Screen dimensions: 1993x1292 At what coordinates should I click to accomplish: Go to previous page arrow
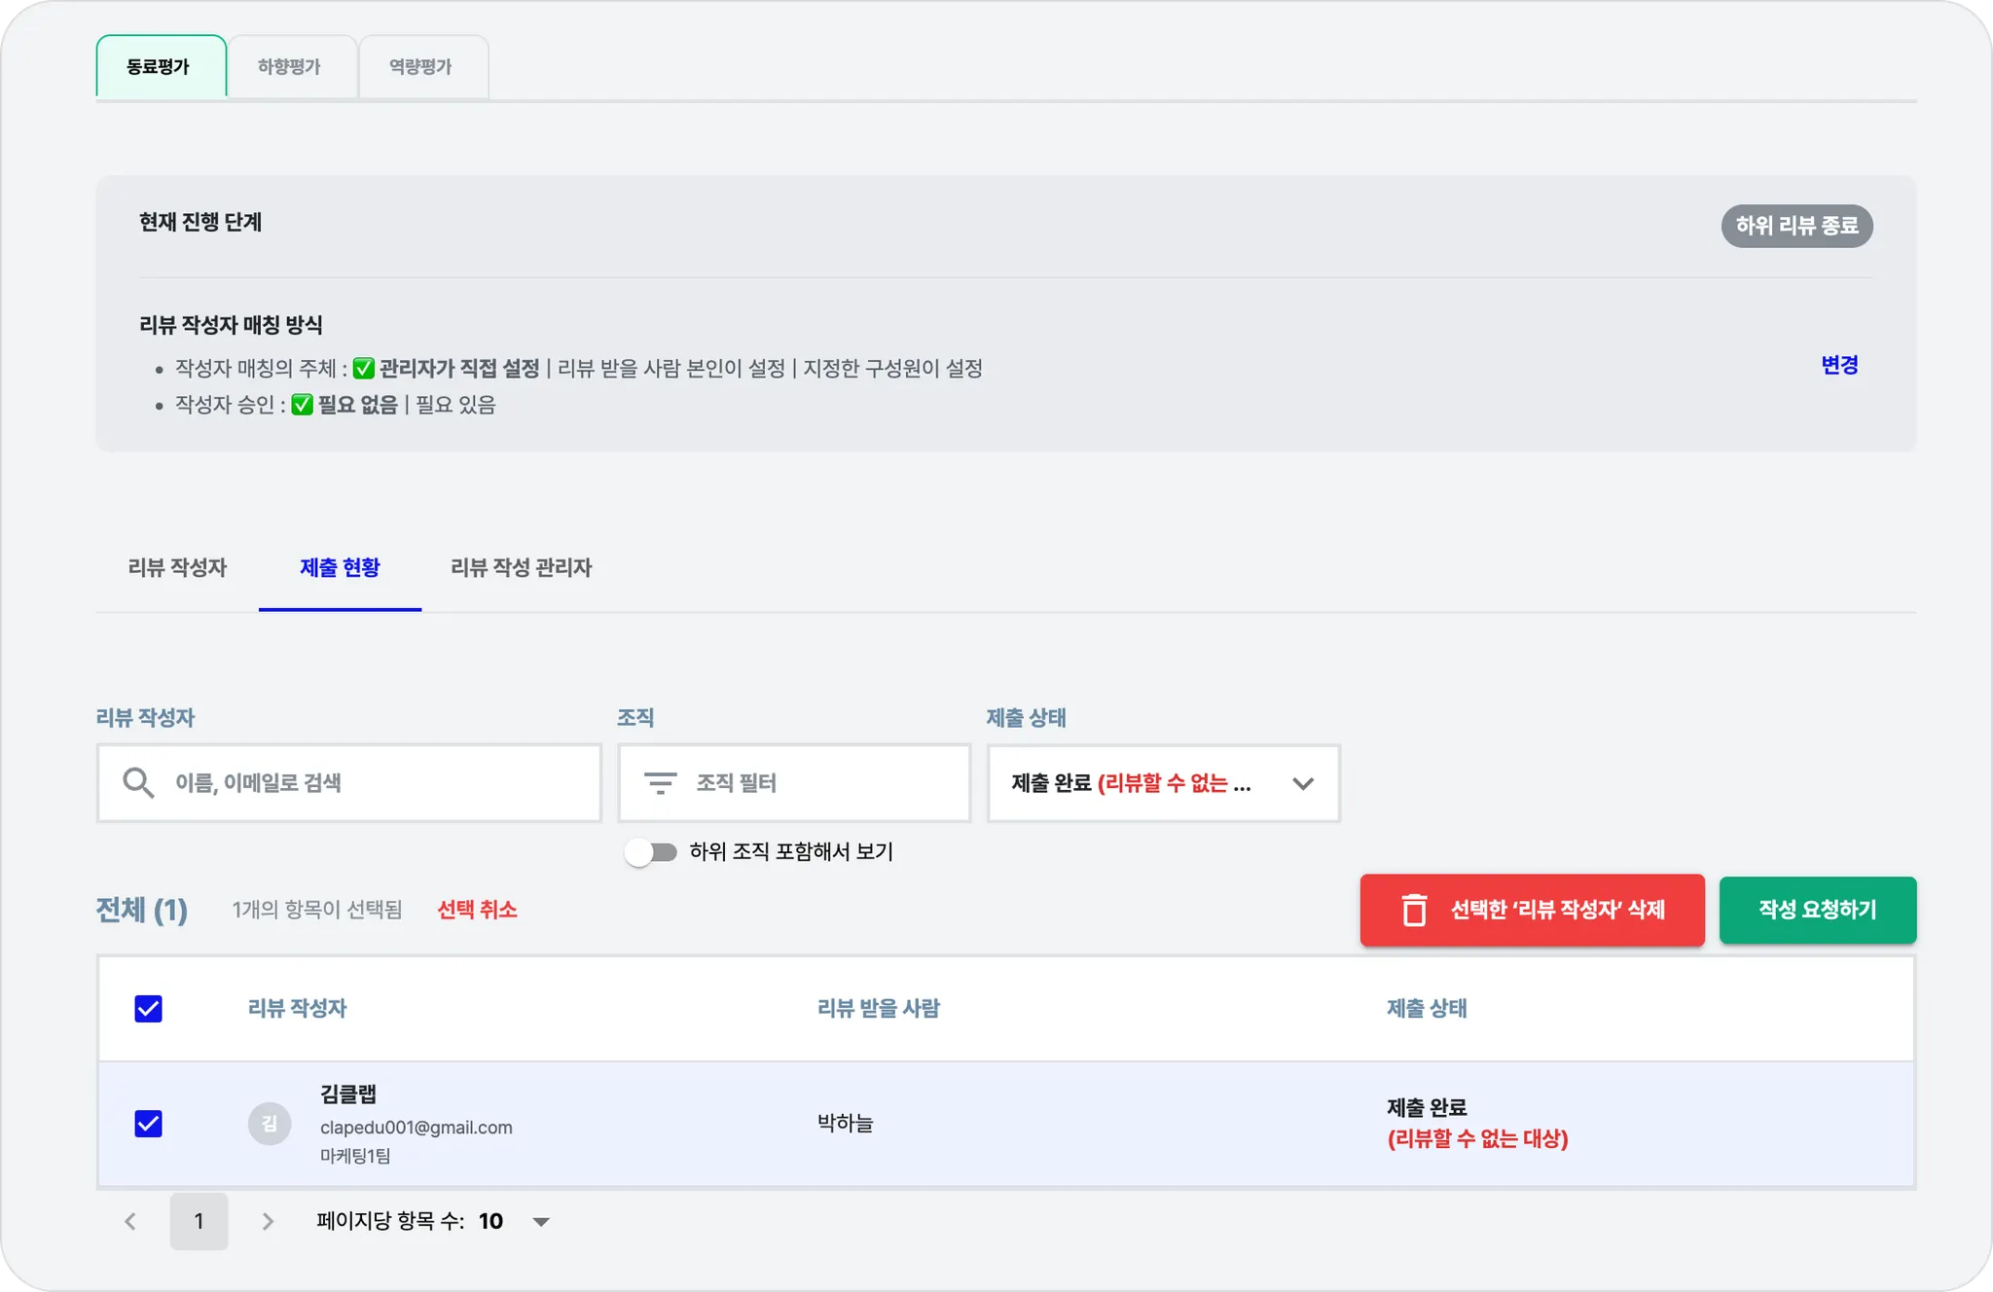click(130, 1221)
